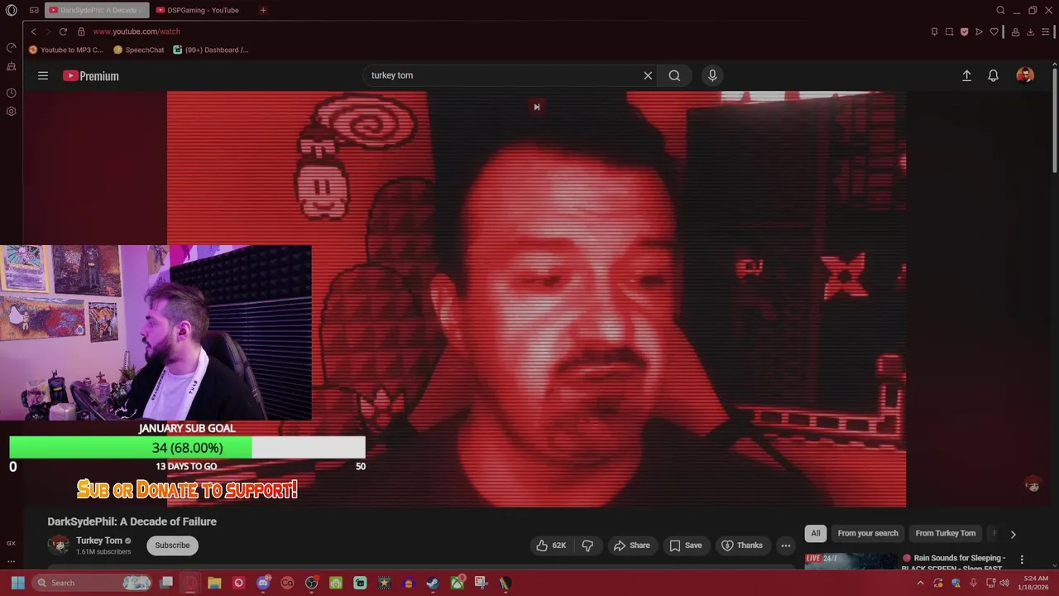Open the tab islands workspaces icon
The image size is (1059, 596).
point(34,10)
